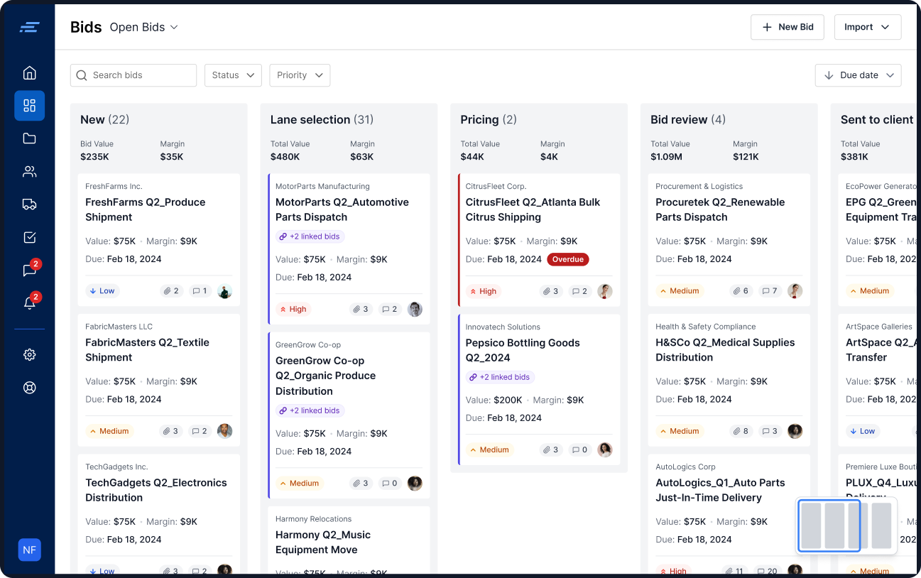Open GreenGrow Co-op Q2_Organic Produce Distribution title
The image size is (921, 578).
tap(325, 376)
